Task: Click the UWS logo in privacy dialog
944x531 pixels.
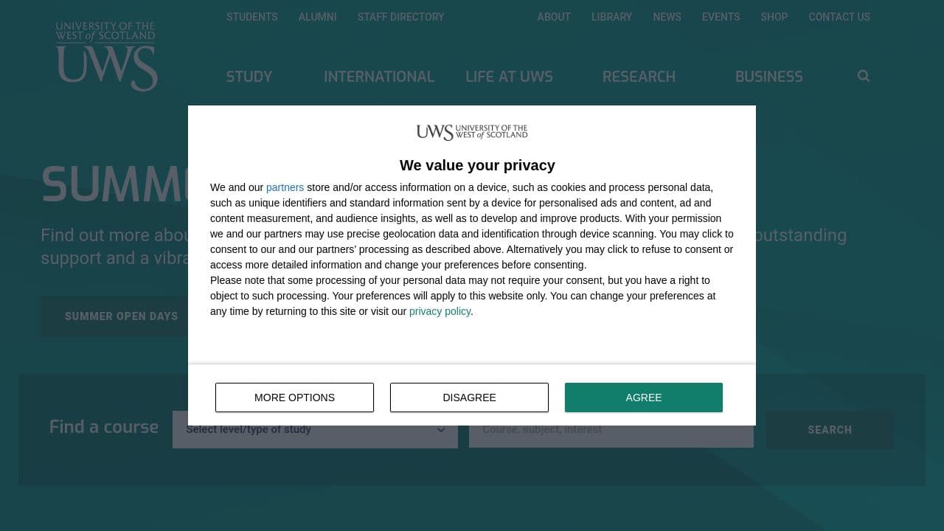Action: click(x=472, y=132)
